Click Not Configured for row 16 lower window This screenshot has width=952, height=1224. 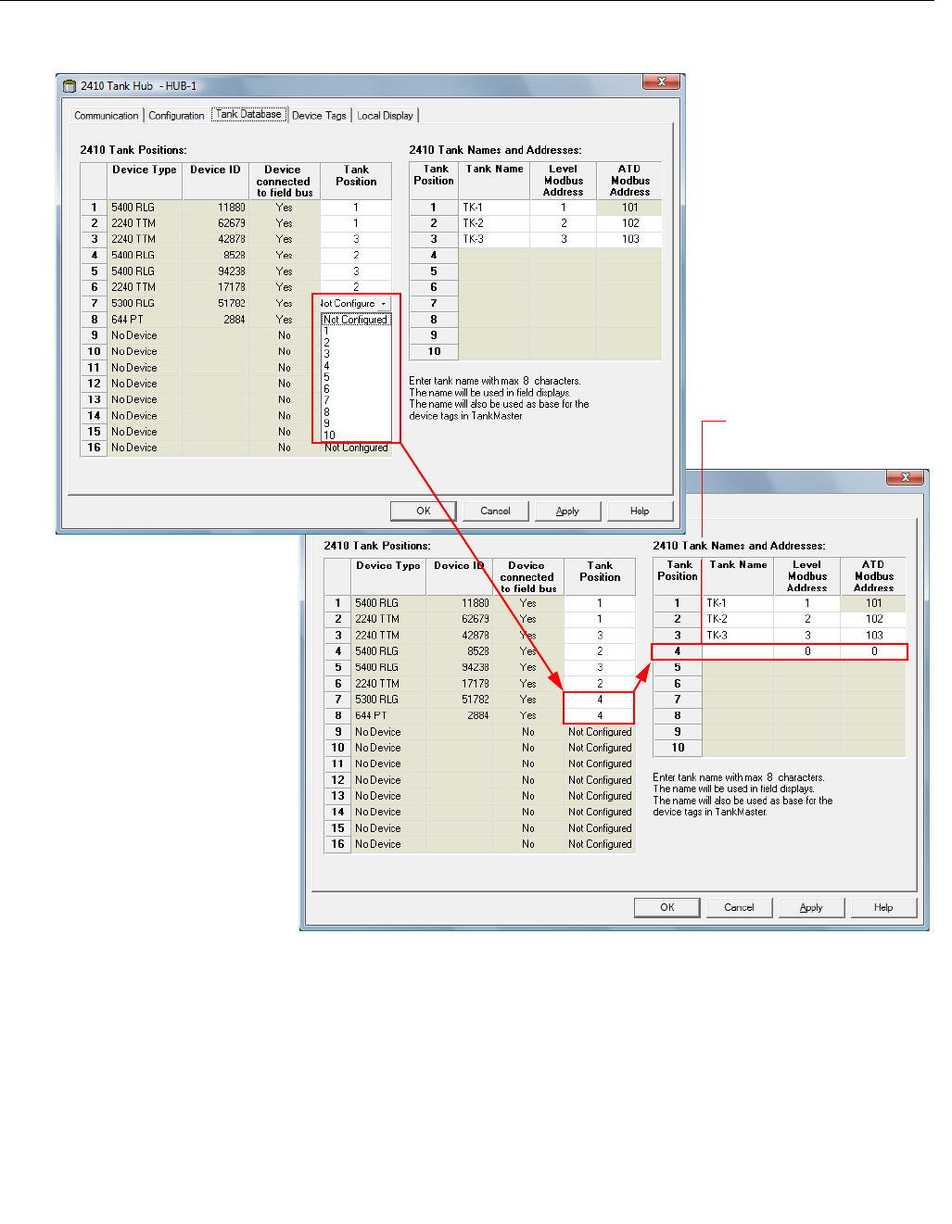pos(600,844)
